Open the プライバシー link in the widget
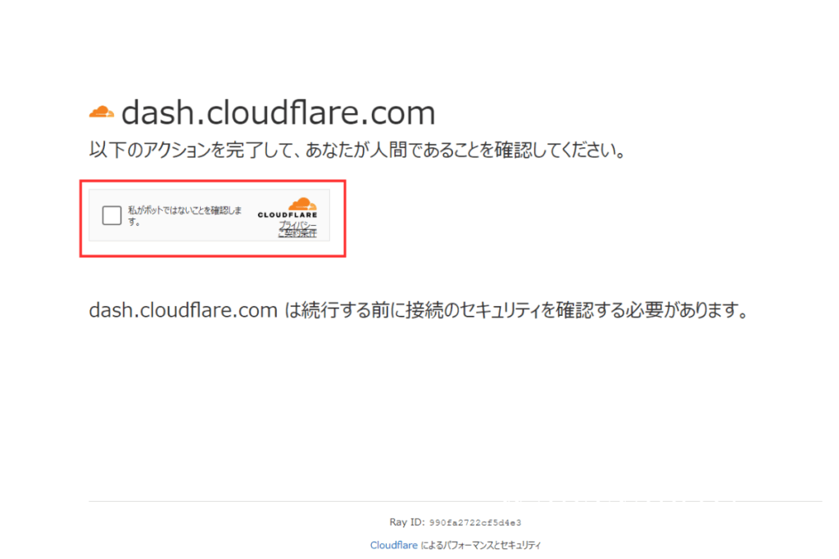This screenshot has width=839, height=559. (x=296, y=225)
